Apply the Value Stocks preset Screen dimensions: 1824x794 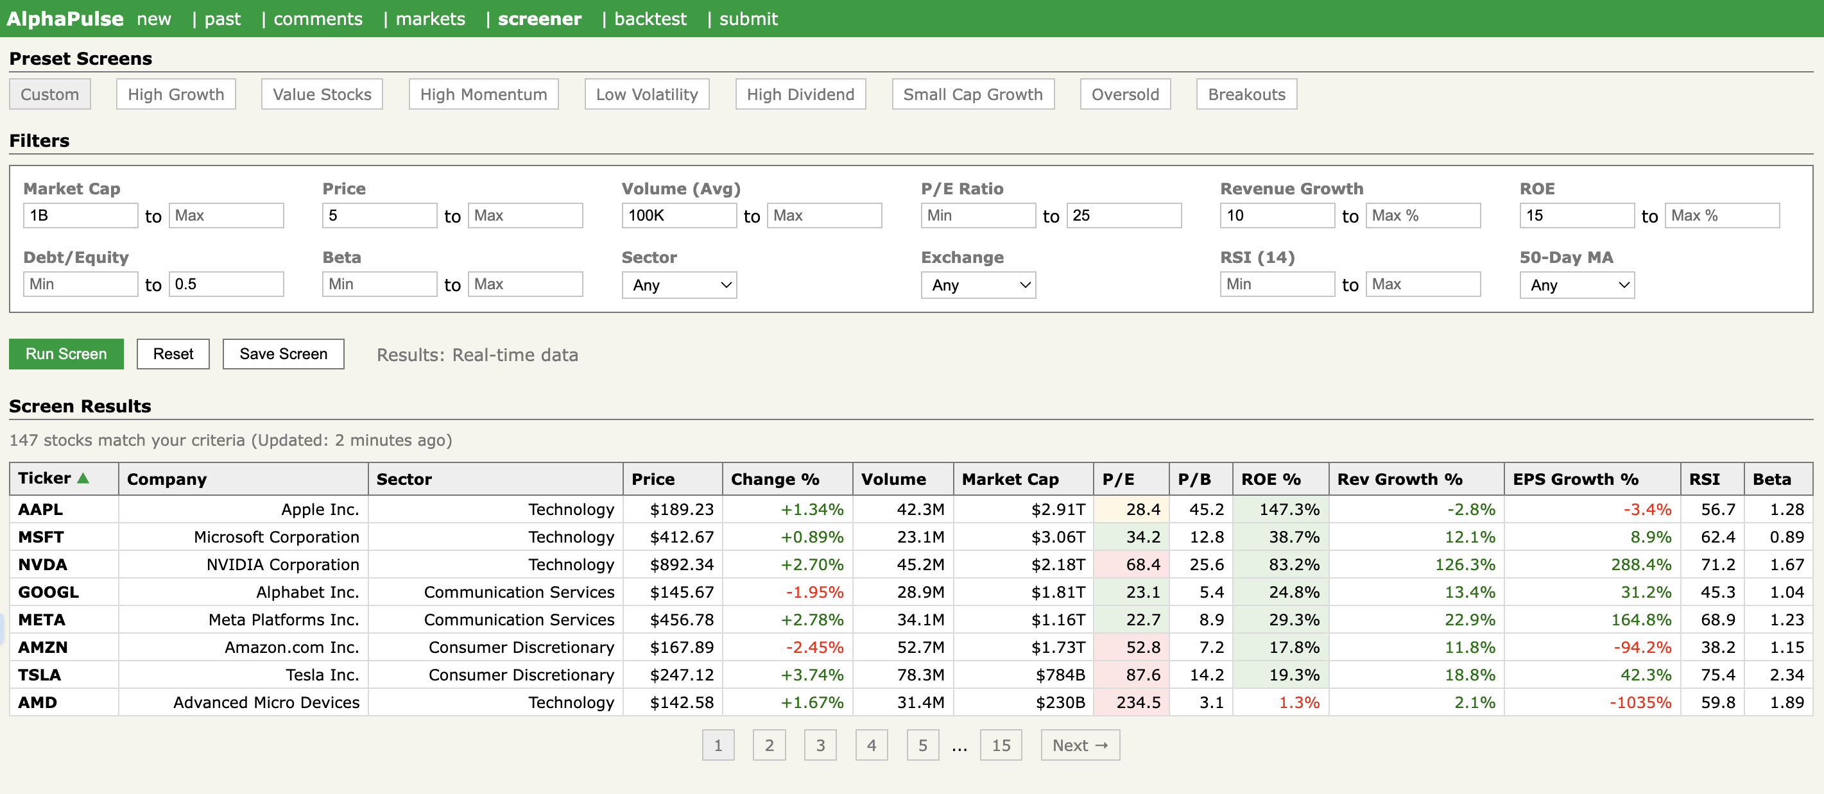322,94
